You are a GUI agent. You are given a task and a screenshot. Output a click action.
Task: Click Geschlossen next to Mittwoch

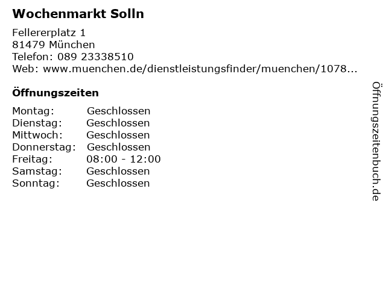coord(118,135)
